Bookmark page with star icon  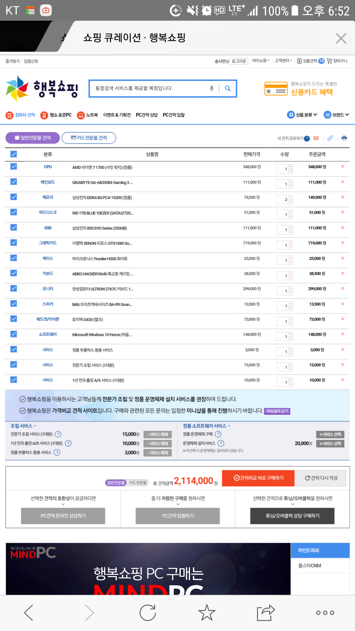(207, 613)
